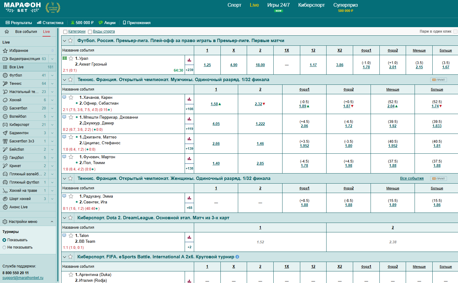Star the Радукану vs Свентек match
This screenshot has width=458, height=283.
click(71, 196)
